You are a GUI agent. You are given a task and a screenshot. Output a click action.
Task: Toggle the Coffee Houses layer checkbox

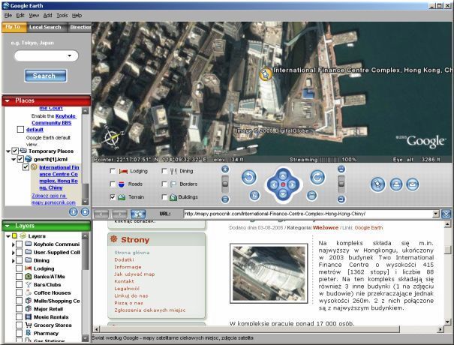(x=17, y=293)
